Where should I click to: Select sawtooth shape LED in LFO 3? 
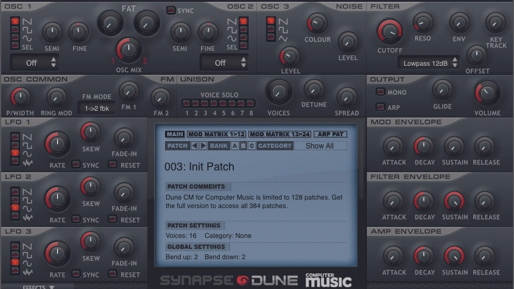(x=15, y=246)
